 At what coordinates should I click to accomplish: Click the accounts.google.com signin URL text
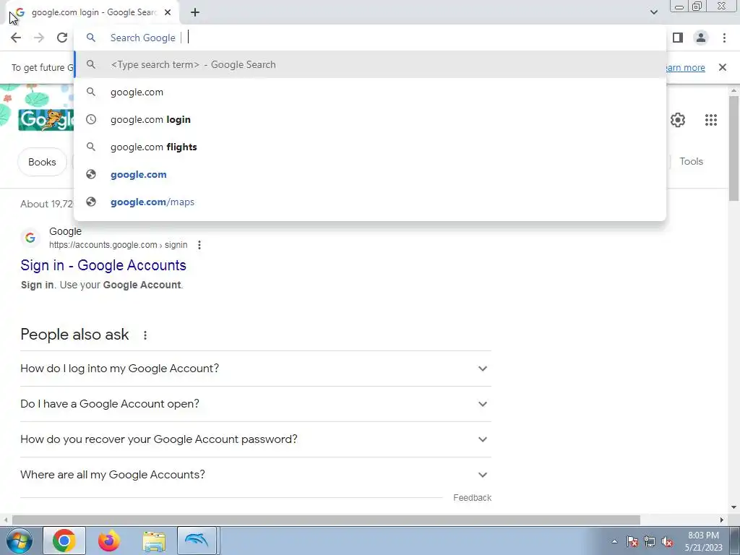[118, 245]
